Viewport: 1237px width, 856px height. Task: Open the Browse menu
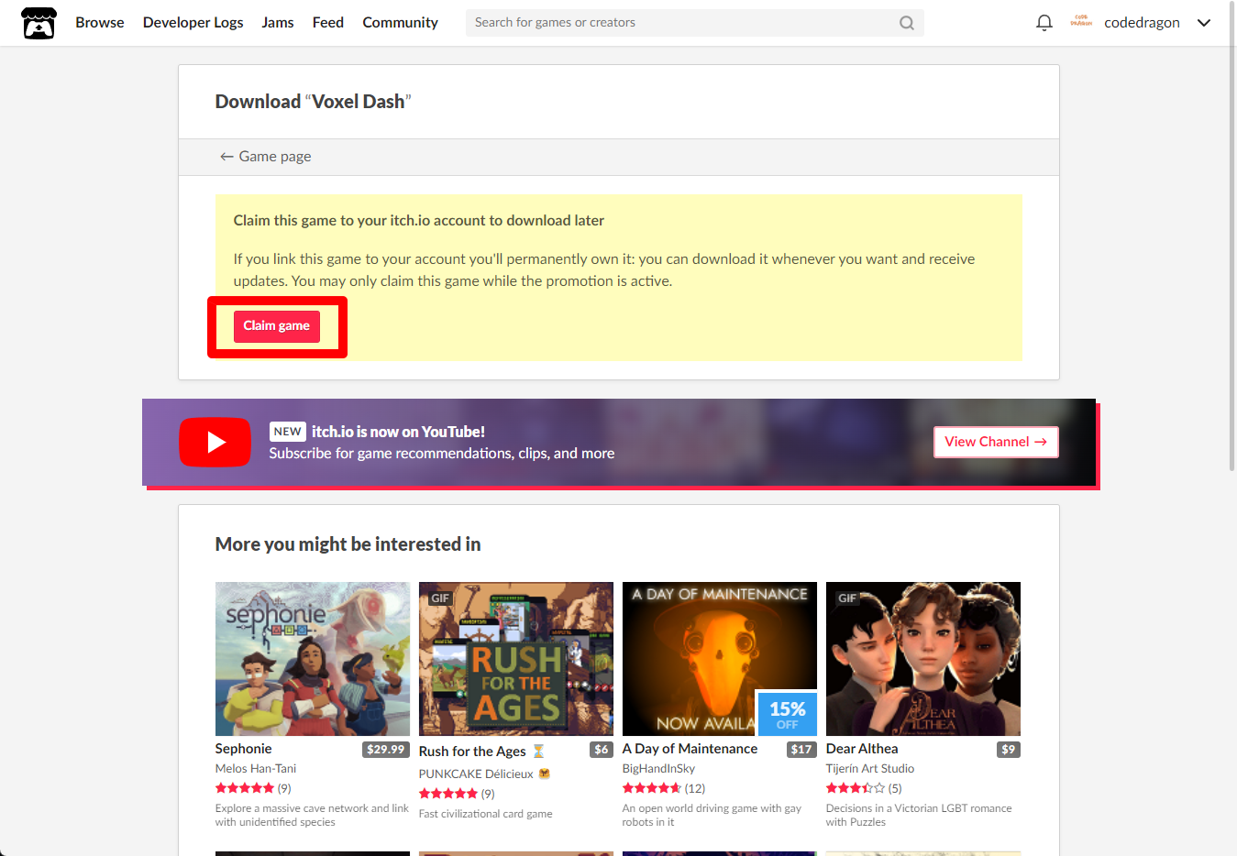pos(100,23)
